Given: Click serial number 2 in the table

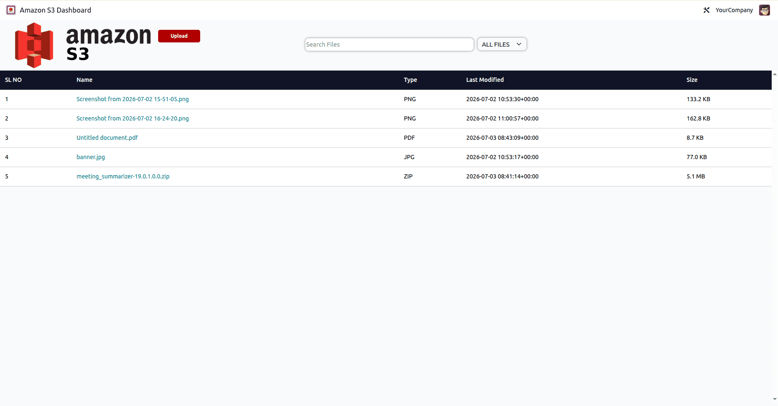Looking at the screenshot, I should click(7, 118).
